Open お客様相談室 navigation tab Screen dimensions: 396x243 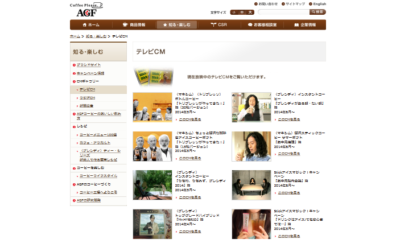pos(262,24)
